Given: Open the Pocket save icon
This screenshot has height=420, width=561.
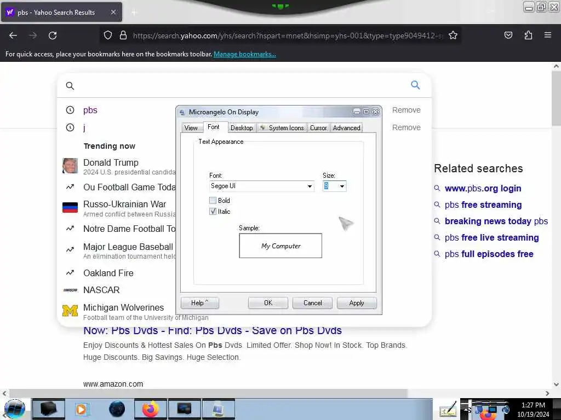Looking at the screenshot, I should (x=508, y=35).
